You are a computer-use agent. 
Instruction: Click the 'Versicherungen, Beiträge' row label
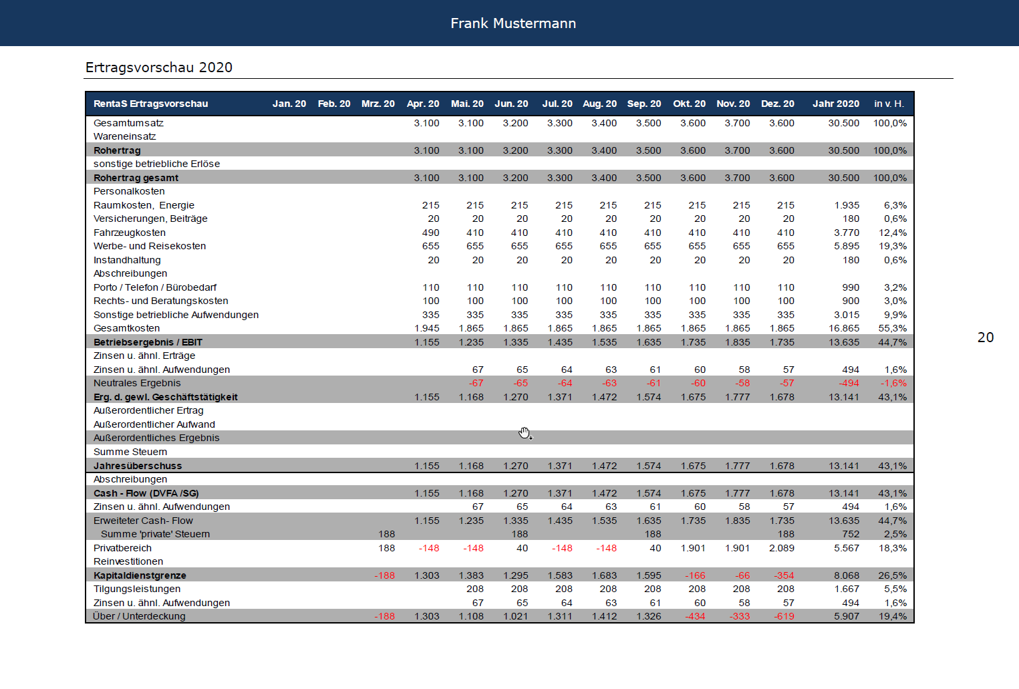coord(150,219)
